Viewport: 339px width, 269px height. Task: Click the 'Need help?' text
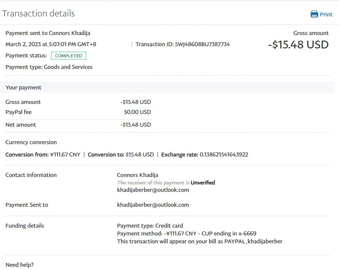click(19, 265)
